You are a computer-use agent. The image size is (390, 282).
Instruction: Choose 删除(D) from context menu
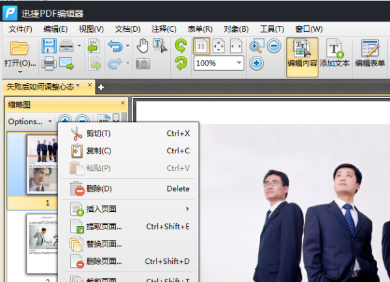coord(128,188)
